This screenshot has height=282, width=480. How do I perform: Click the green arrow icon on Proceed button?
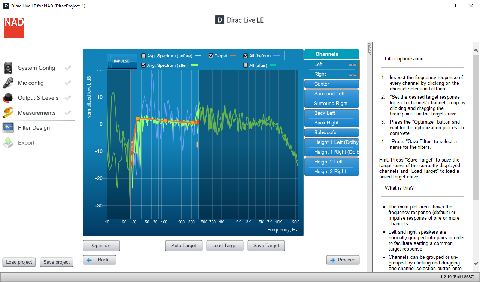click(332, 260)
